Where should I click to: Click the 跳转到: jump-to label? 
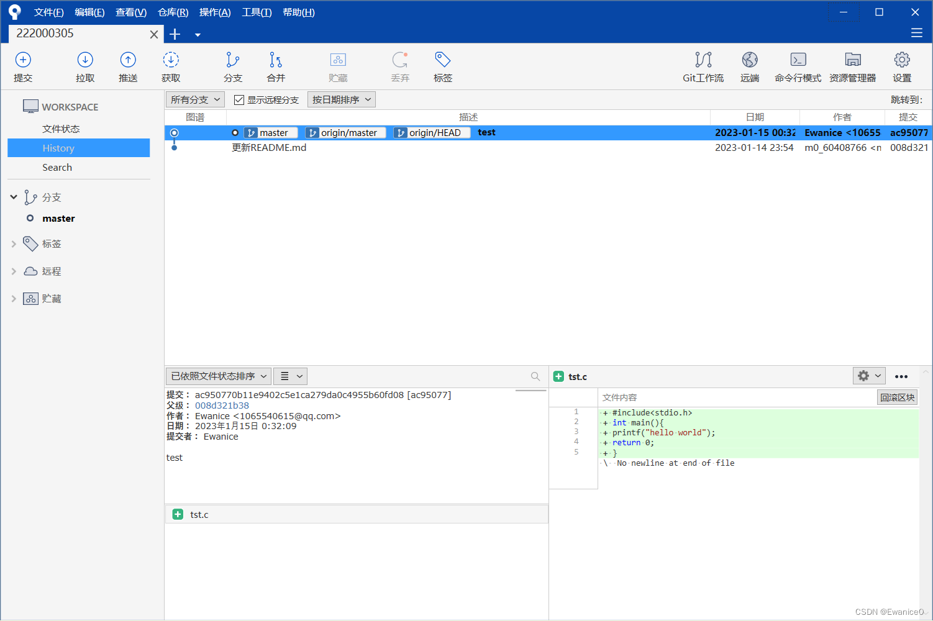[907, 99]
